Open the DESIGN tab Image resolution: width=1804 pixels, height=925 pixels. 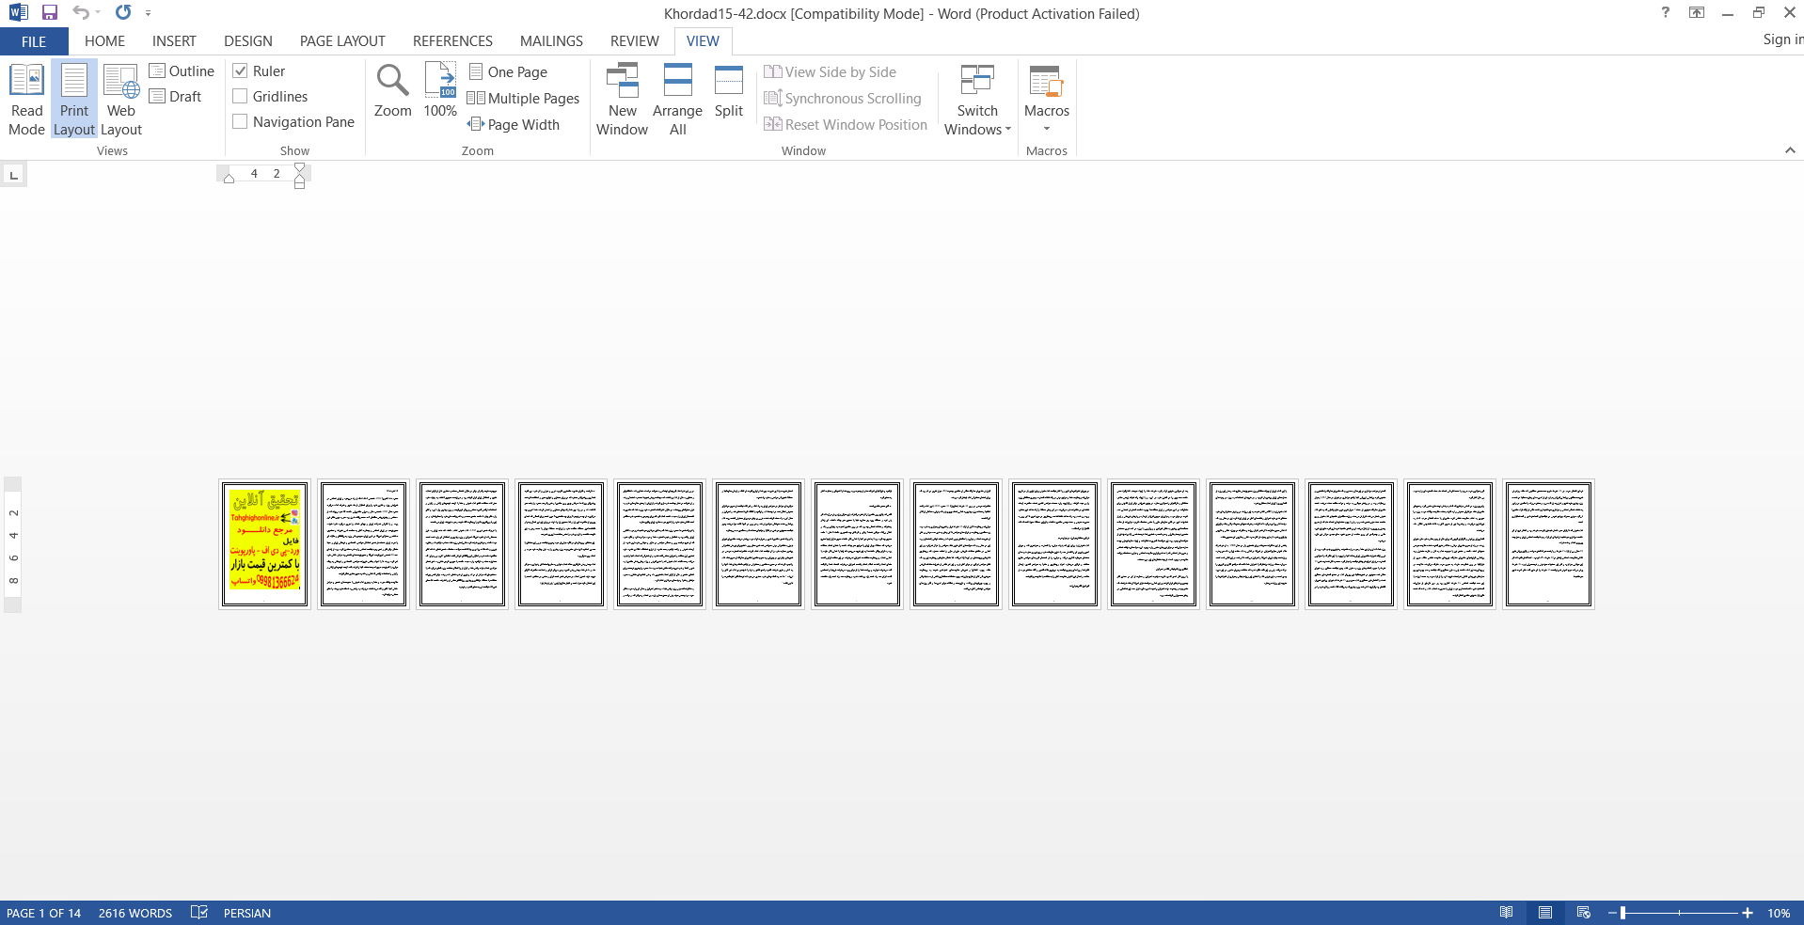click(248, 41)
